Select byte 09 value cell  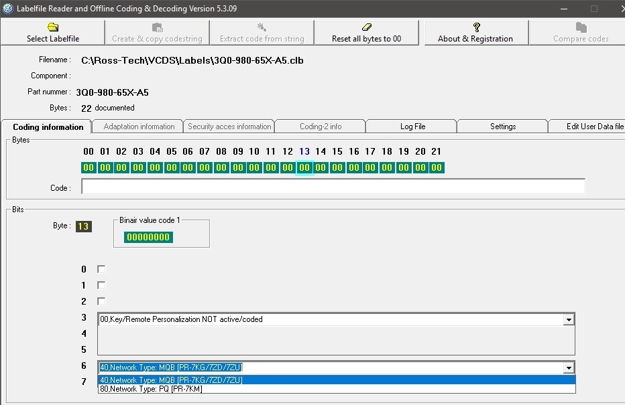[238, 167]
